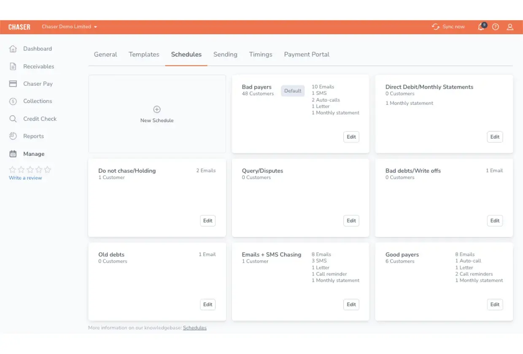Open the Timings tab
523x354 pixels.
[x=261, y=54]
